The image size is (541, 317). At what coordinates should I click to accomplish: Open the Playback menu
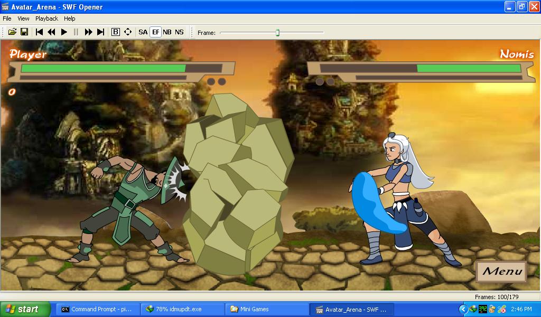46,18
